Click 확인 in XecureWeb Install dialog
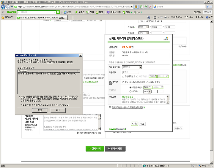 [x=40, y=110]
